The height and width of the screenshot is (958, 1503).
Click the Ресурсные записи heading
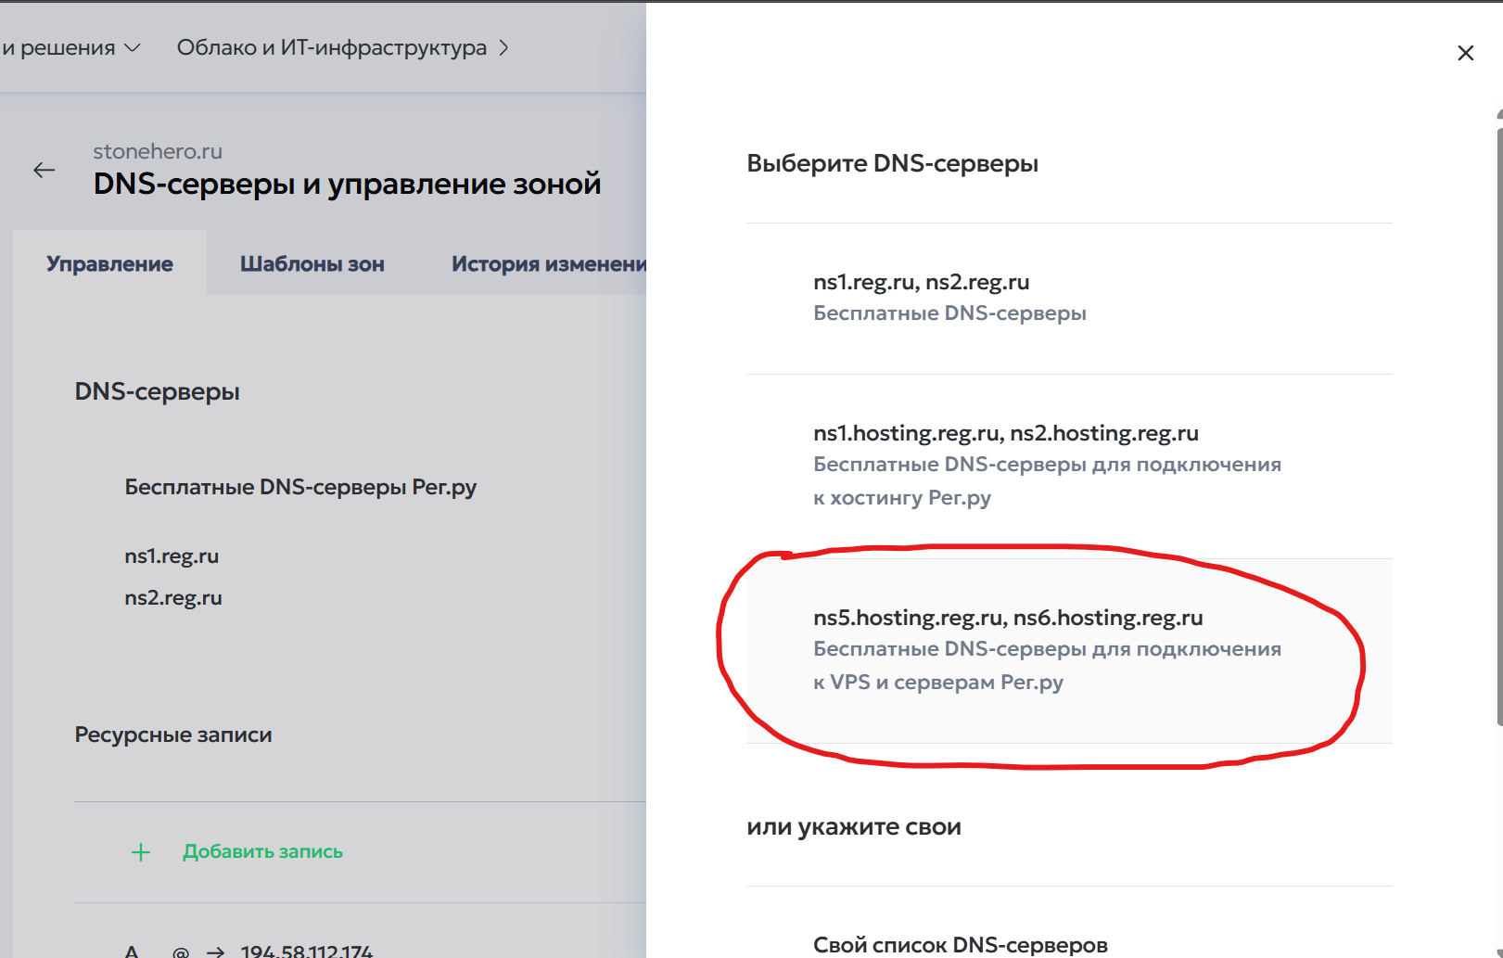173,734
